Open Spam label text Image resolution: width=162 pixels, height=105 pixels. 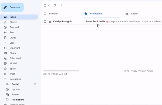[13, 69]
